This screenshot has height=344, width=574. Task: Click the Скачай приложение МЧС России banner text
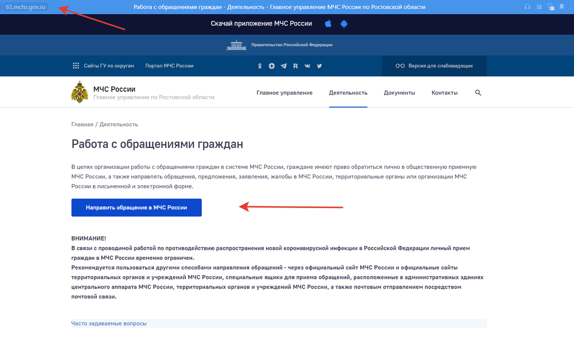tap(261, 23)
